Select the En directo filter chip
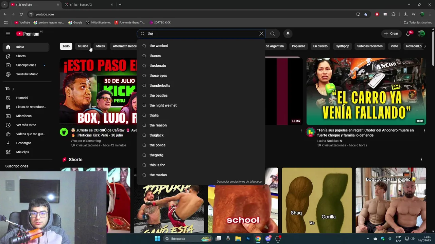Image resolution: width=435 pixels, height=244 pixels. [320, 46]
